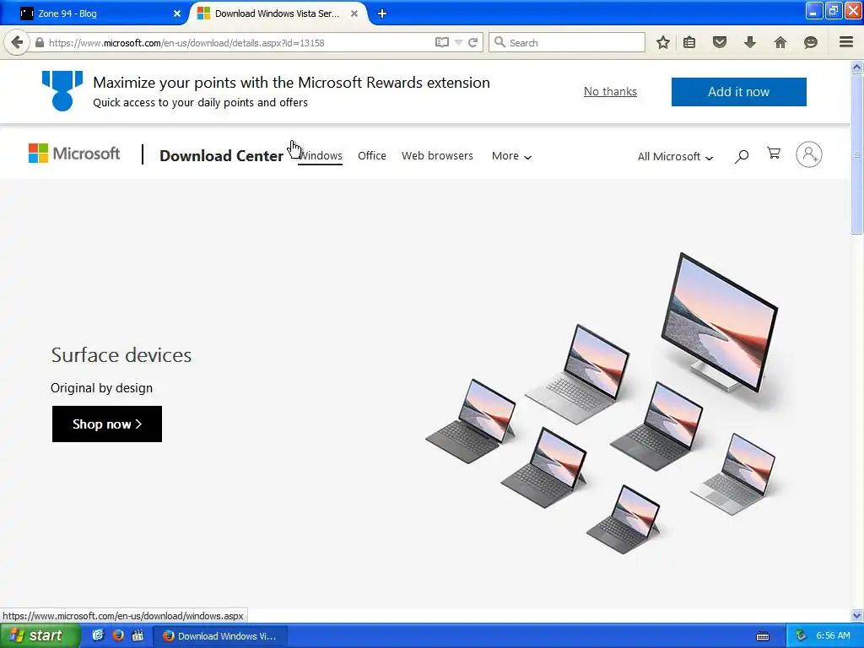The width and height of the screenshot is (864, 648).
Task: Click the Microsoft logo
Action: [74, 154]
